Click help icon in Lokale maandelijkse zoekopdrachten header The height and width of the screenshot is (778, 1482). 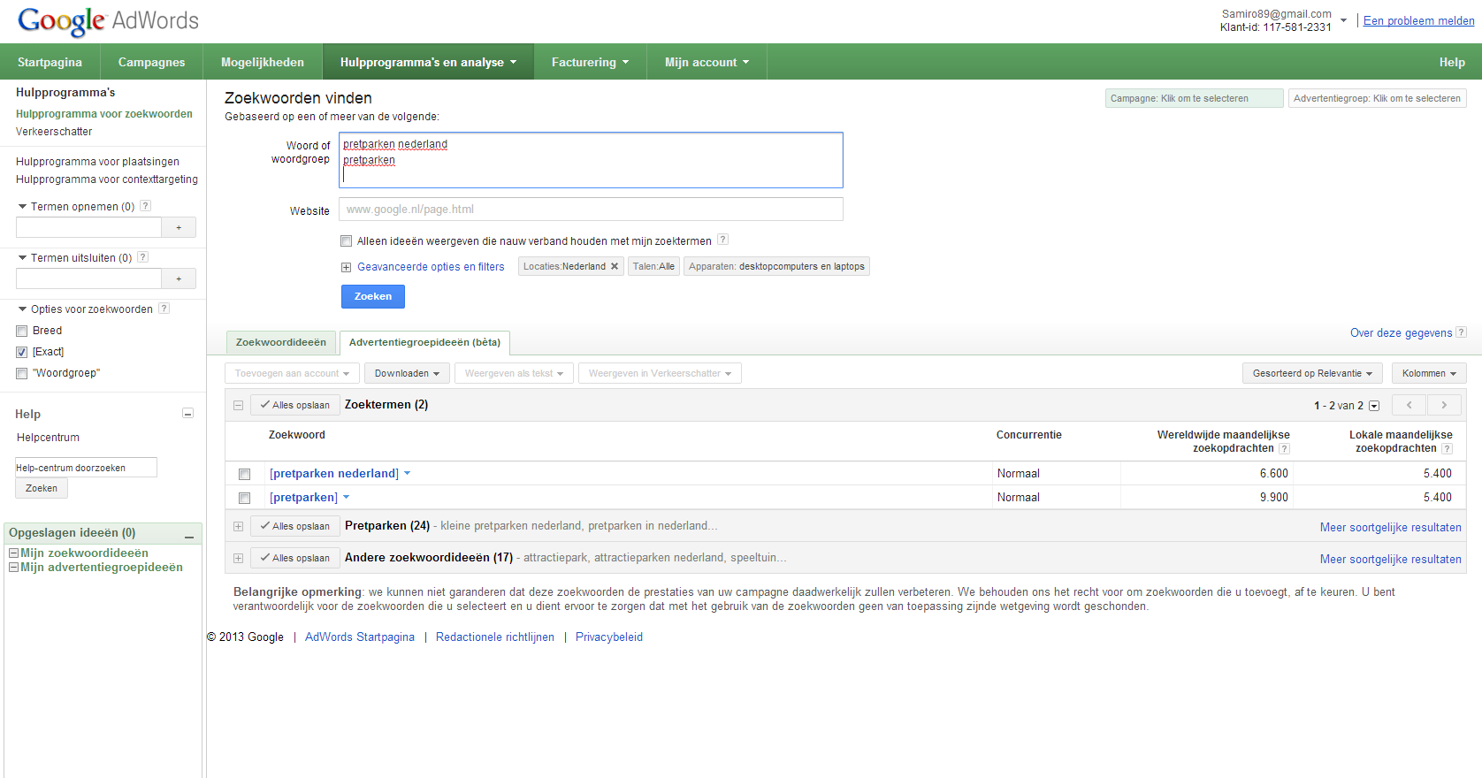coord(1447,449)
